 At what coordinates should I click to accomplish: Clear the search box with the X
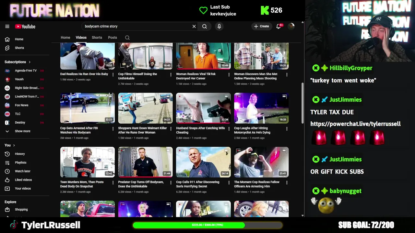click(x=194, y=27)
